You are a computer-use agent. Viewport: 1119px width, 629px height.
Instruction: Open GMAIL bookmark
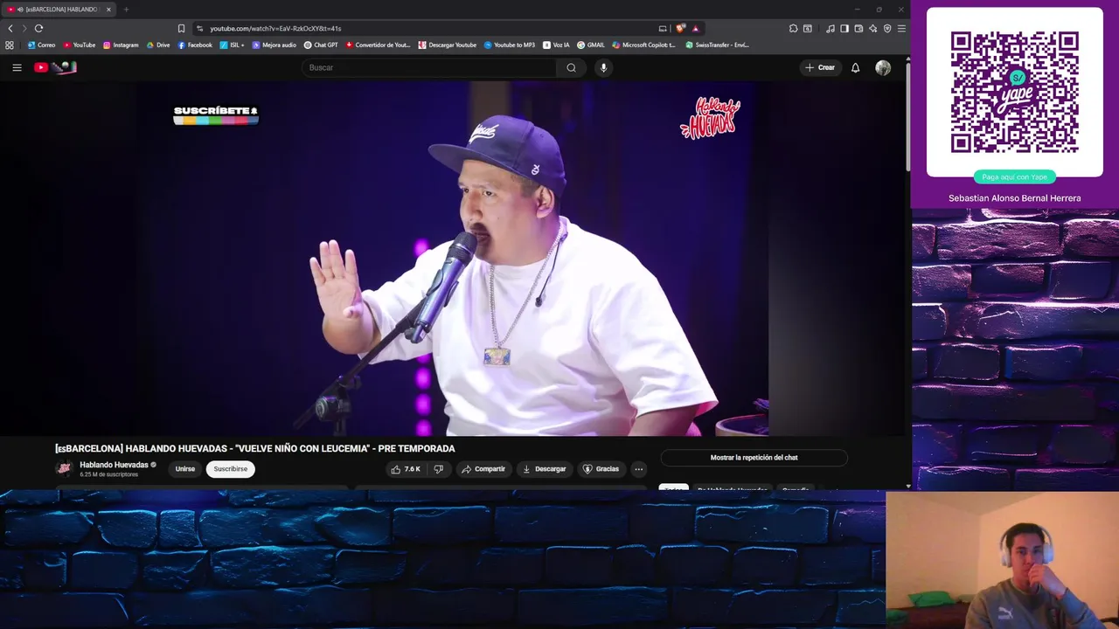click(x=591, y=45)
